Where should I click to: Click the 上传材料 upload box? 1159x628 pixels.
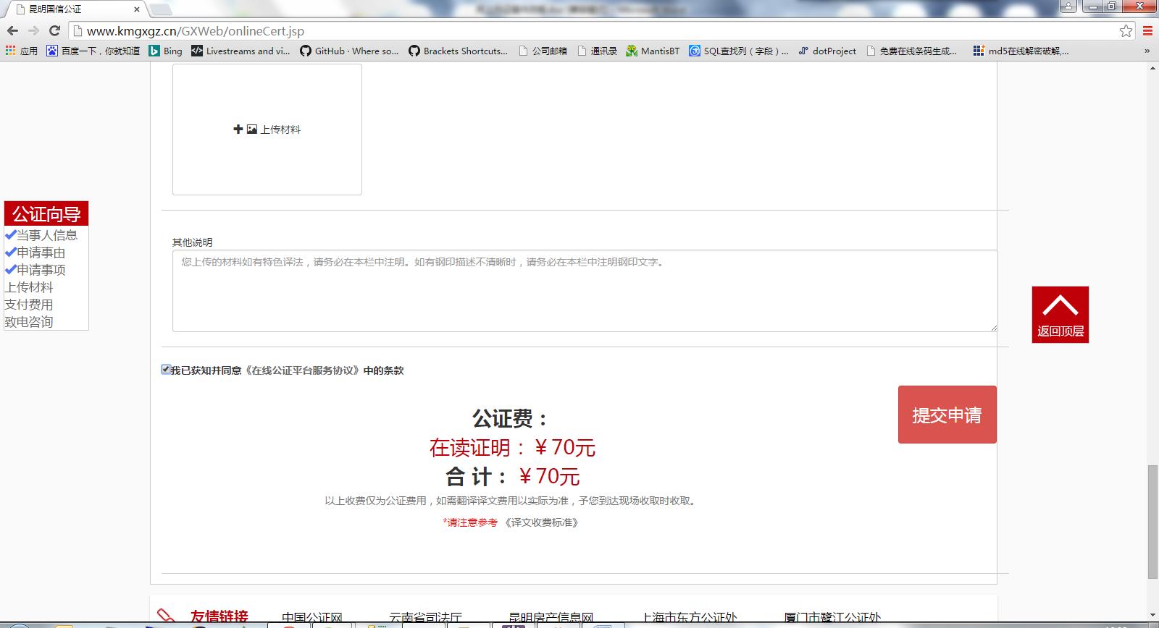coord(267,130)
